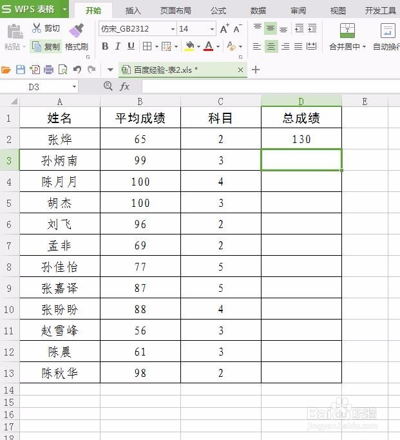This screenshot has width=400, height=440.
Task: Open print preview icon
Action: coord(62,70)
